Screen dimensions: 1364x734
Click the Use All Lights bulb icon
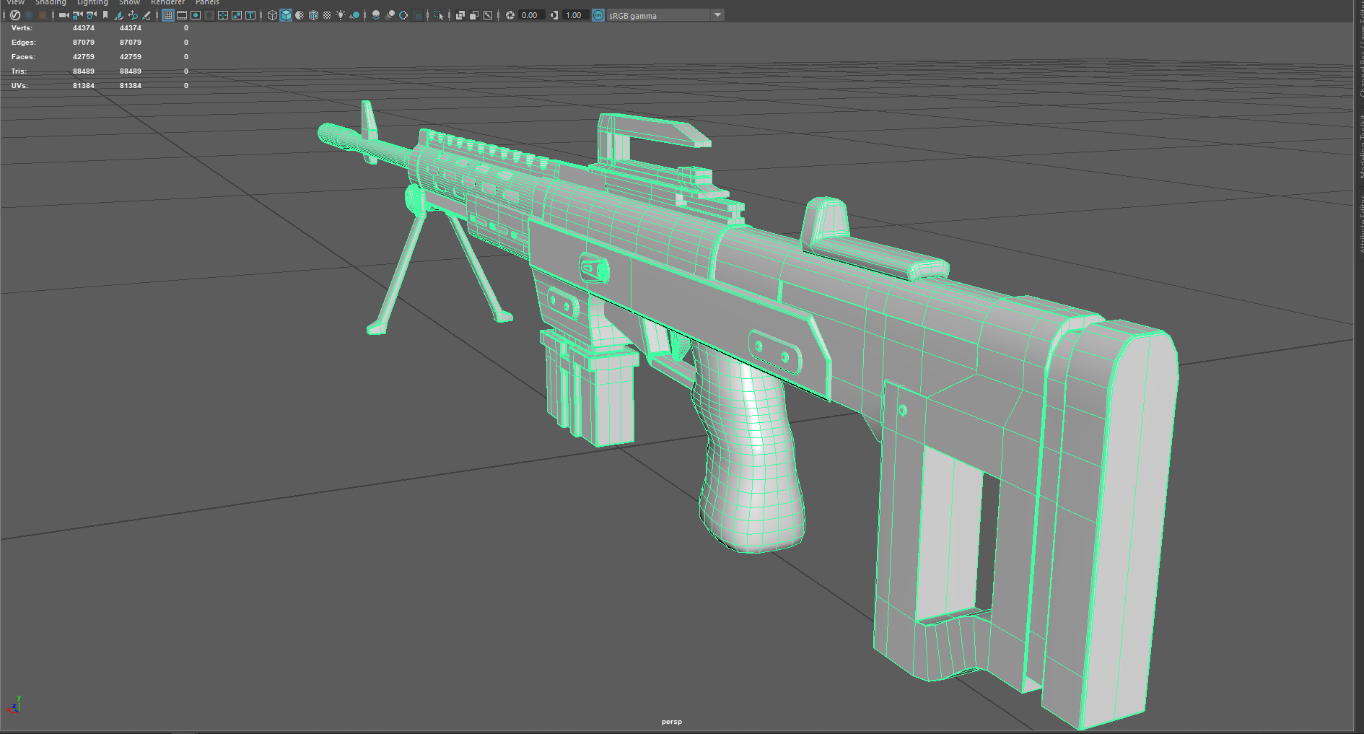(341, 15)
